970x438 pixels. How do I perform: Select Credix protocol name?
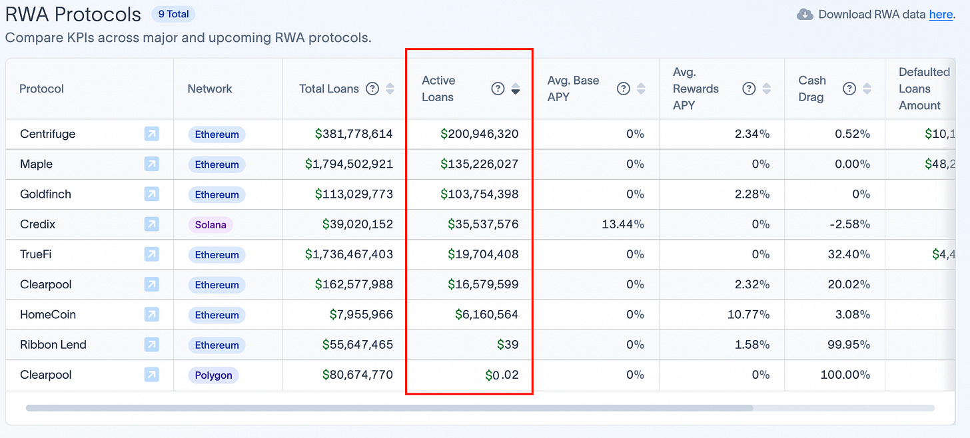tap(38, 224)
